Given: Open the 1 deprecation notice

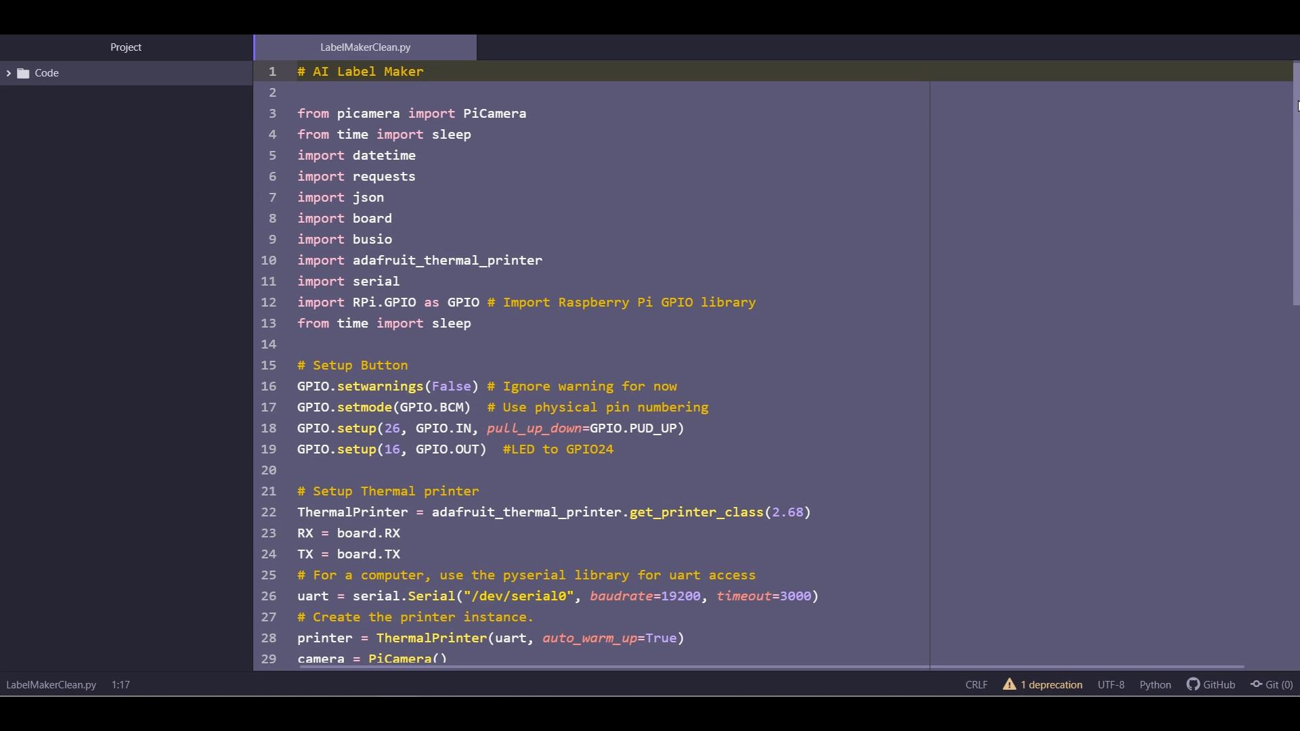Looking at the screenshot, I should click(1051, 685).
